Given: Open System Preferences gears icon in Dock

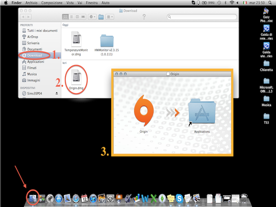Looking at the screenshot, I should [110, 199].
